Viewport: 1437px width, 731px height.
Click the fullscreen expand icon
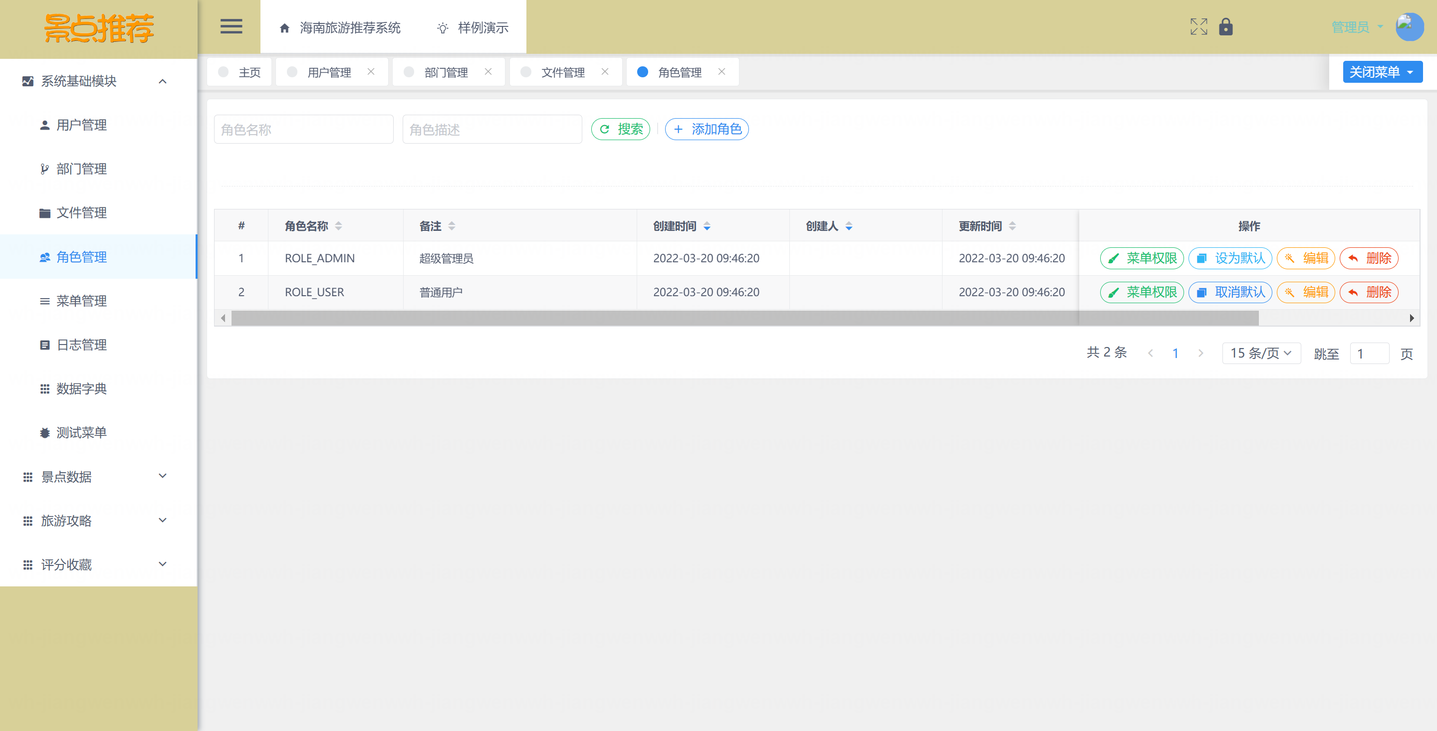(1198, 27)
